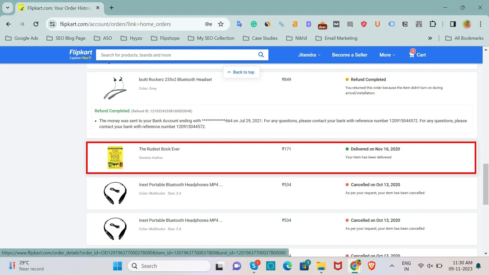Click Delivered on Nov 16 2020 status
Viewport: 489px width, 275px height.
pos(375,149)
